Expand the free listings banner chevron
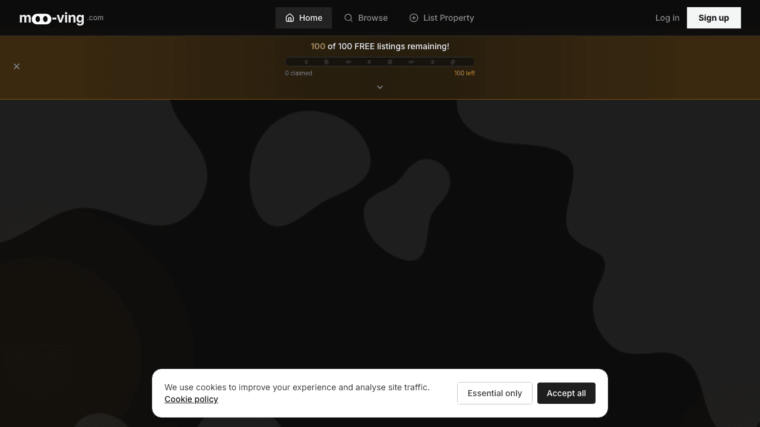The width and height of the screenshot is (760, 427). 380,87
